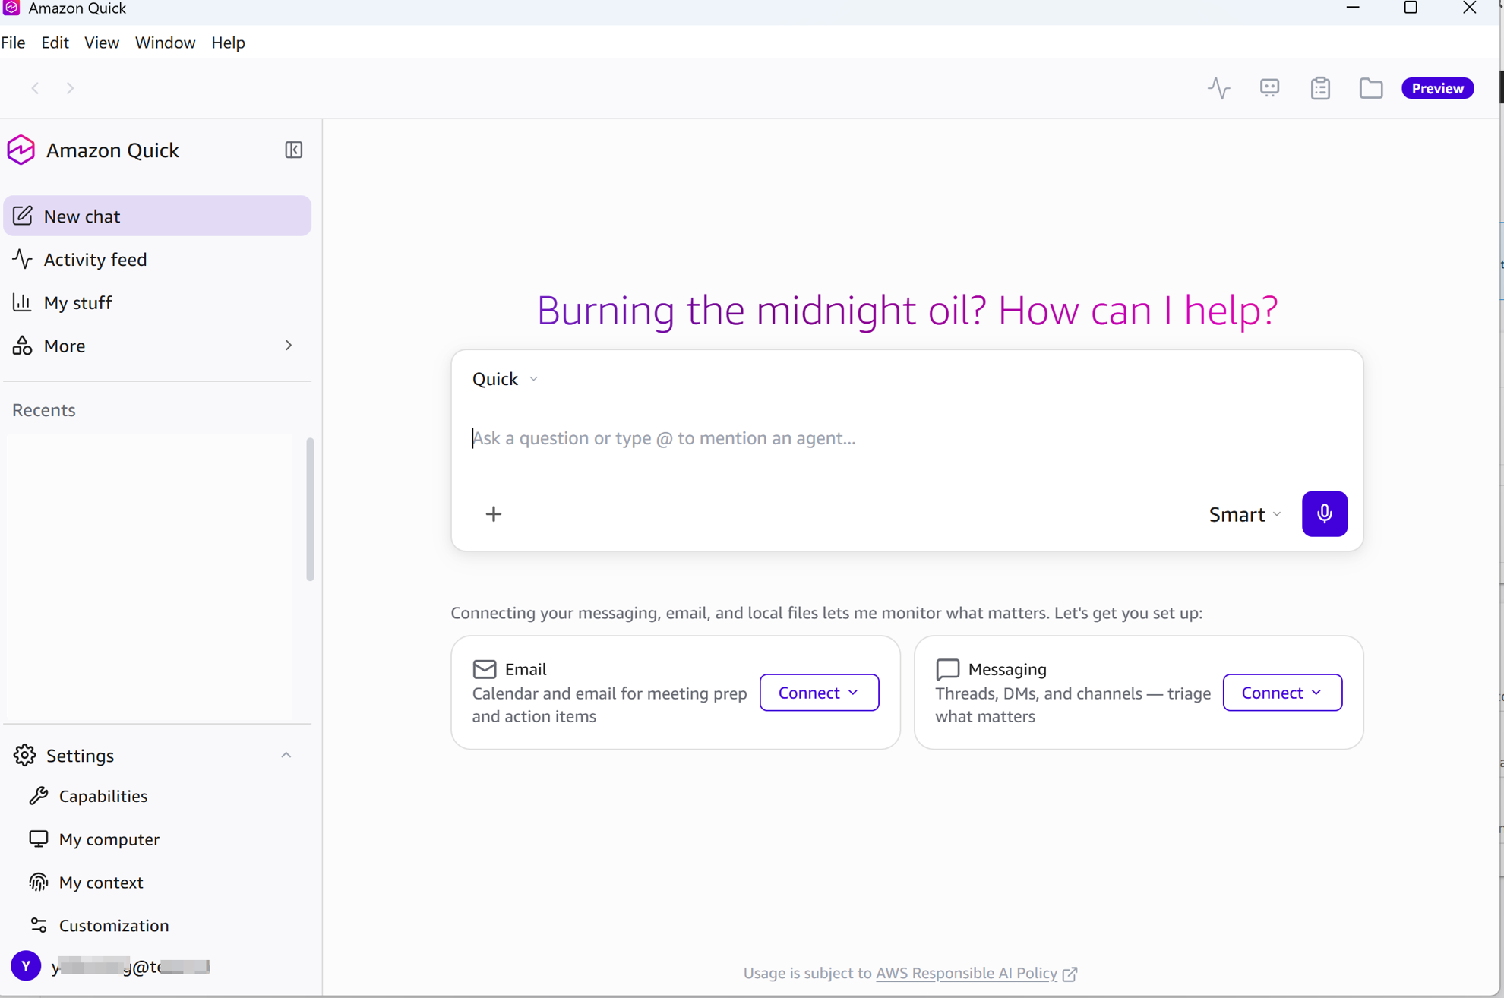
Task: Click the Recents heading
Action: tap(44, 410)
